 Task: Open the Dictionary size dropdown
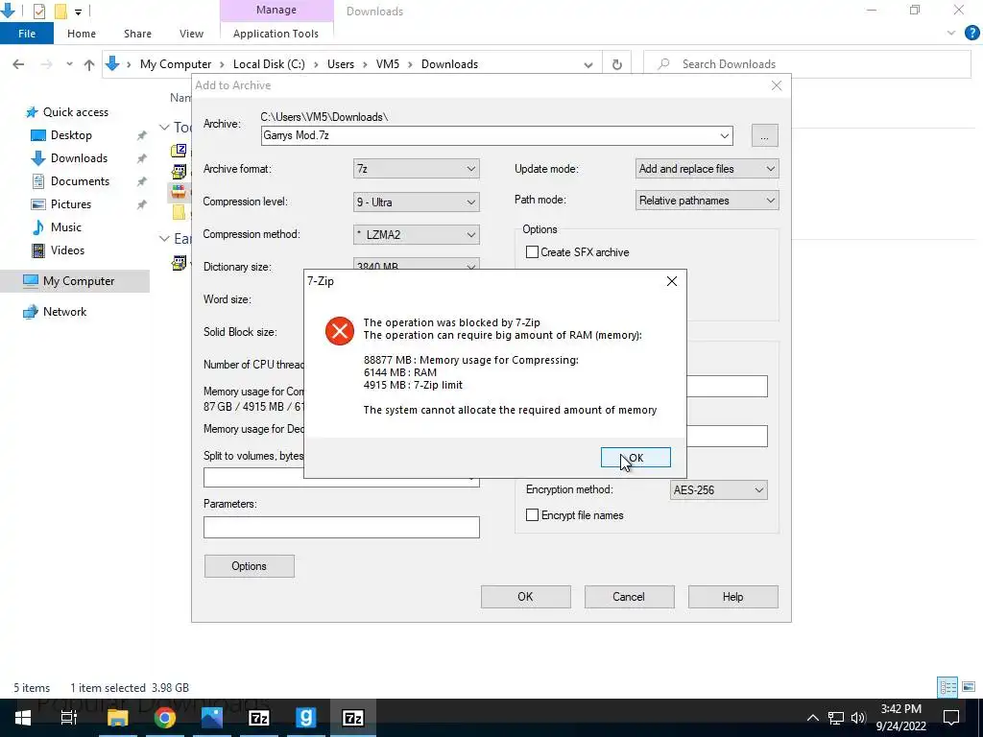417,264
